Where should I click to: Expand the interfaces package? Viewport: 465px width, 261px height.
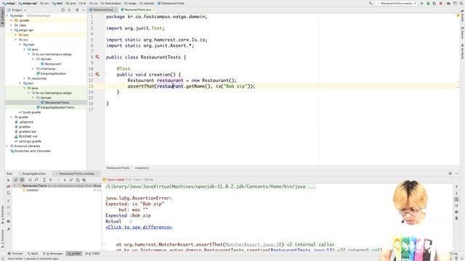(x=33, y=69)
